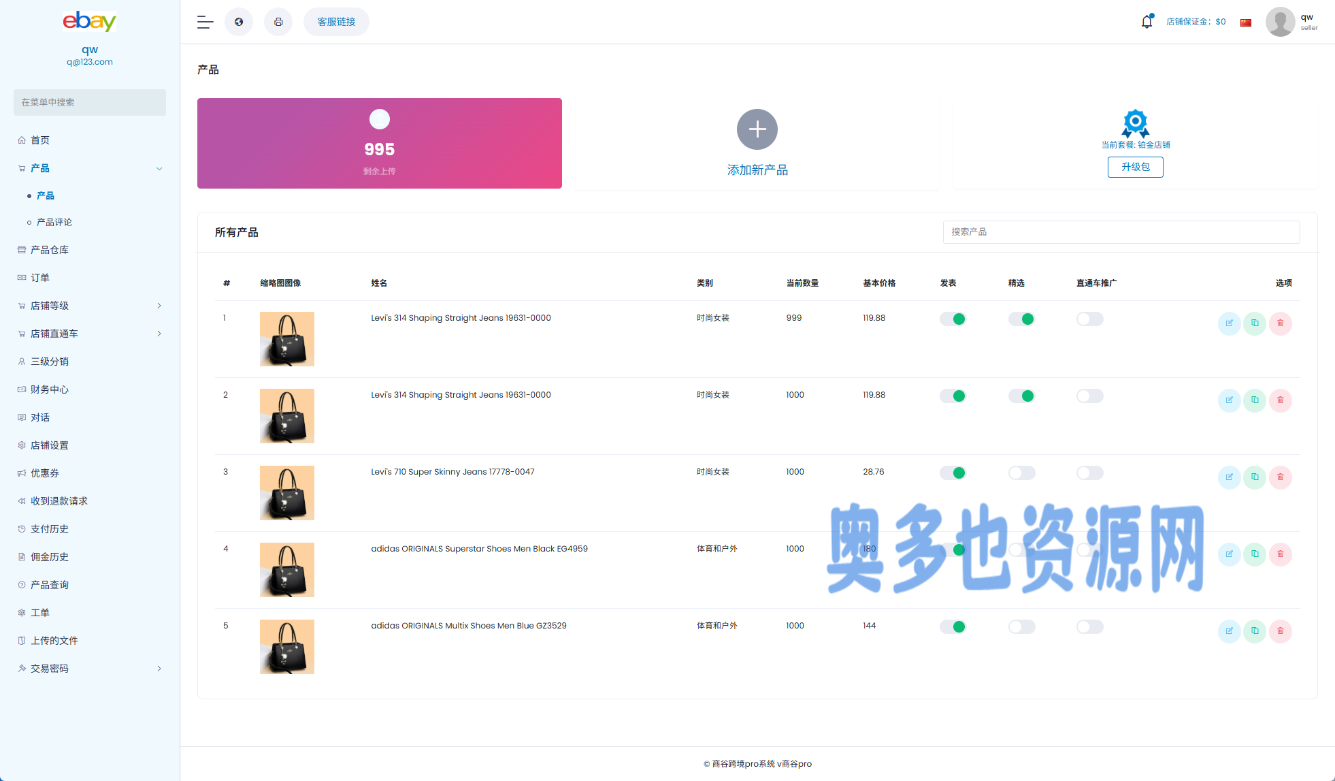1335x781 pixels.
Task: Click the delete icon for product row 3
Action: tap(1280, 477)
